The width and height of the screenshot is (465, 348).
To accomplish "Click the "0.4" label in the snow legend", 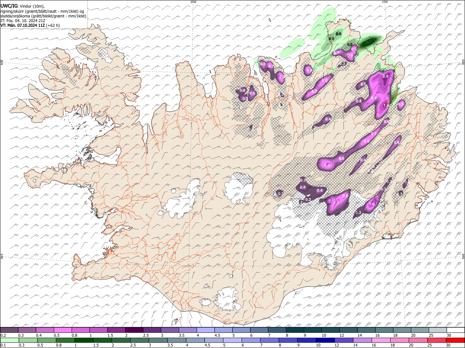I will click(x=39, y=335).
